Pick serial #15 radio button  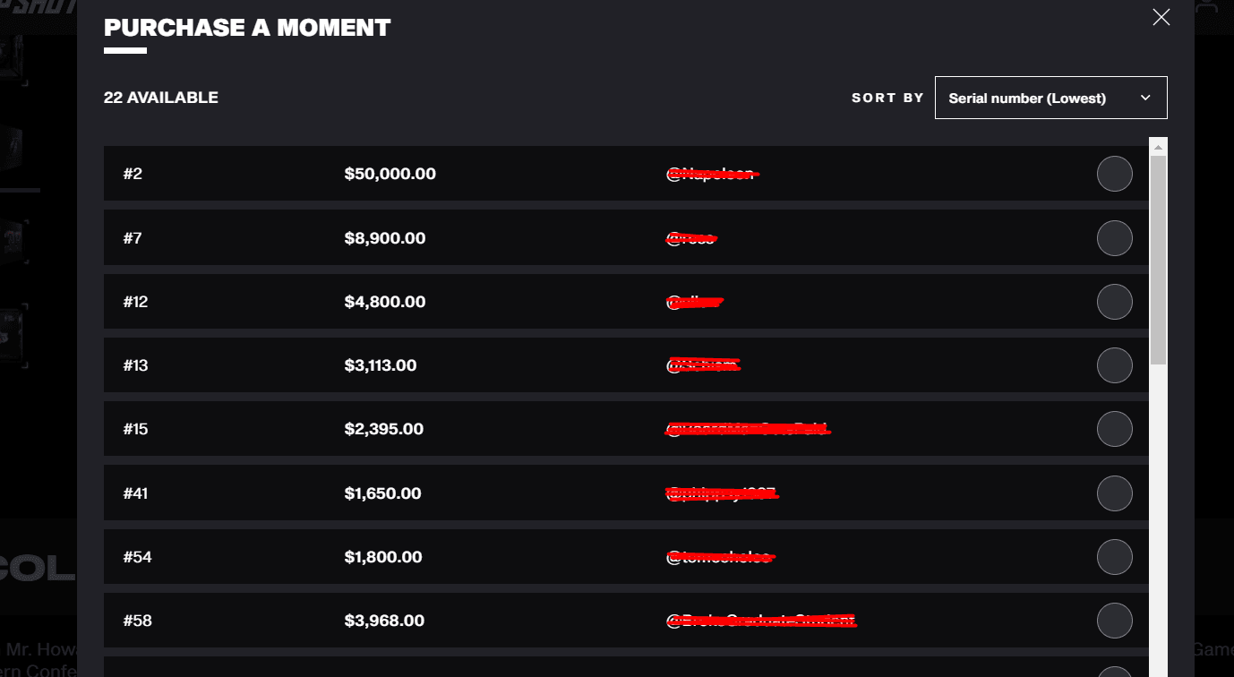coord(1114,429)
